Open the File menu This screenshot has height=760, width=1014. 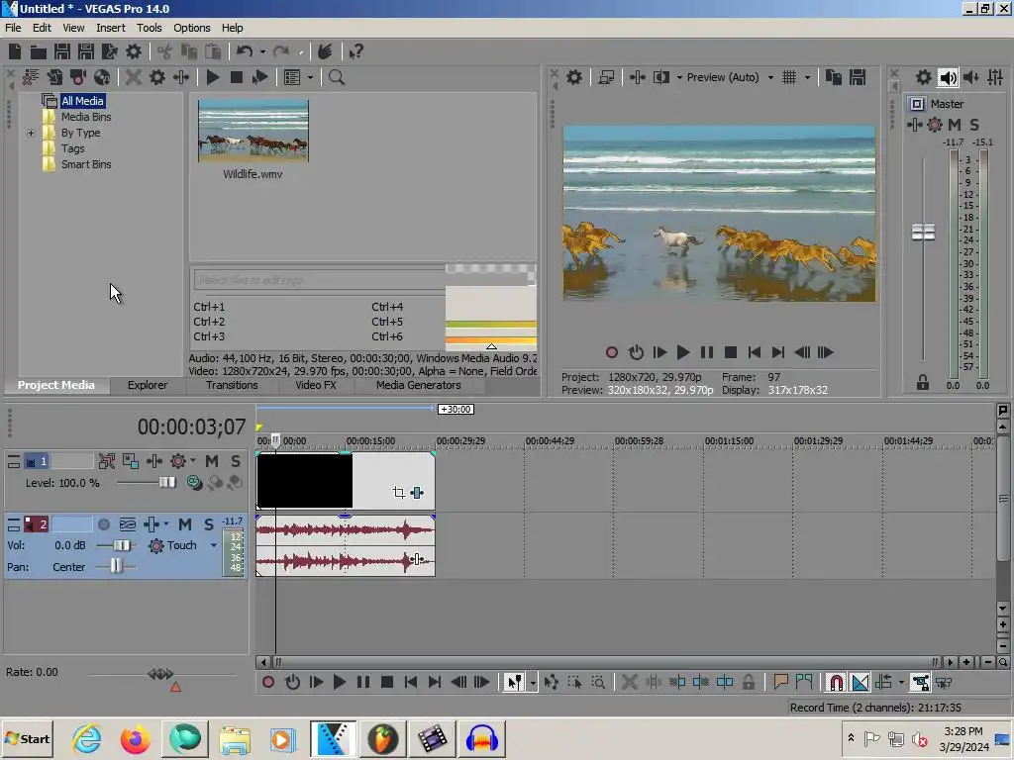[x=13, y=28]
